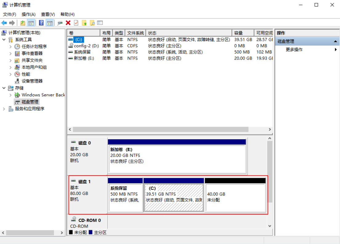Open the 操作(A) menu
This screenshot has height=244, width=340.
click(x=28, y=14)
